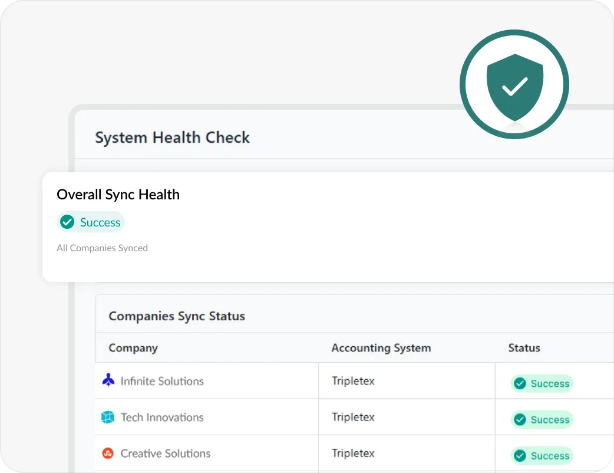
Task: Click the Accounting System column header
Action: pos(381,348)
